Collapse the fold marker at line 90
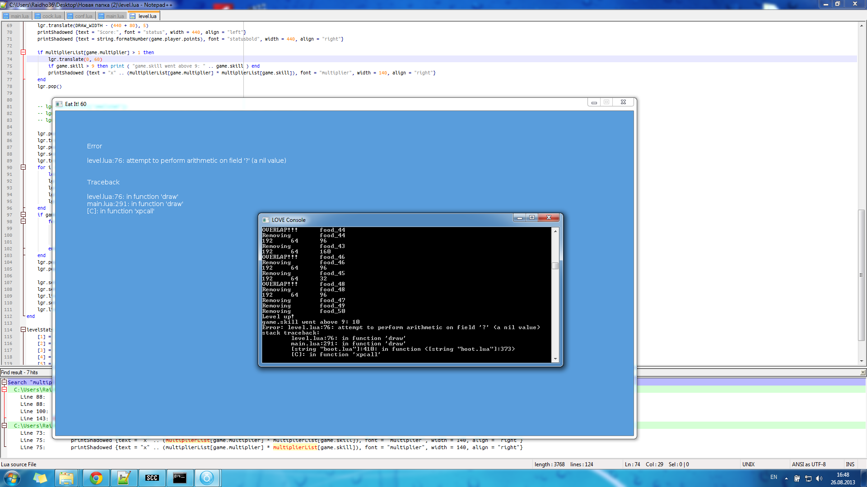Viewport: 867px width, 487px height. click(x=23, y=167)
